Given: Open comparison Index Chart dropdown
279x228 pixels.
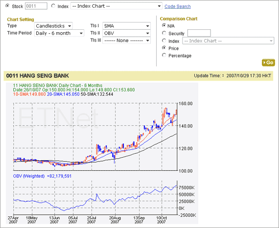Looking at the screenshot, I should tap(228, 41).
